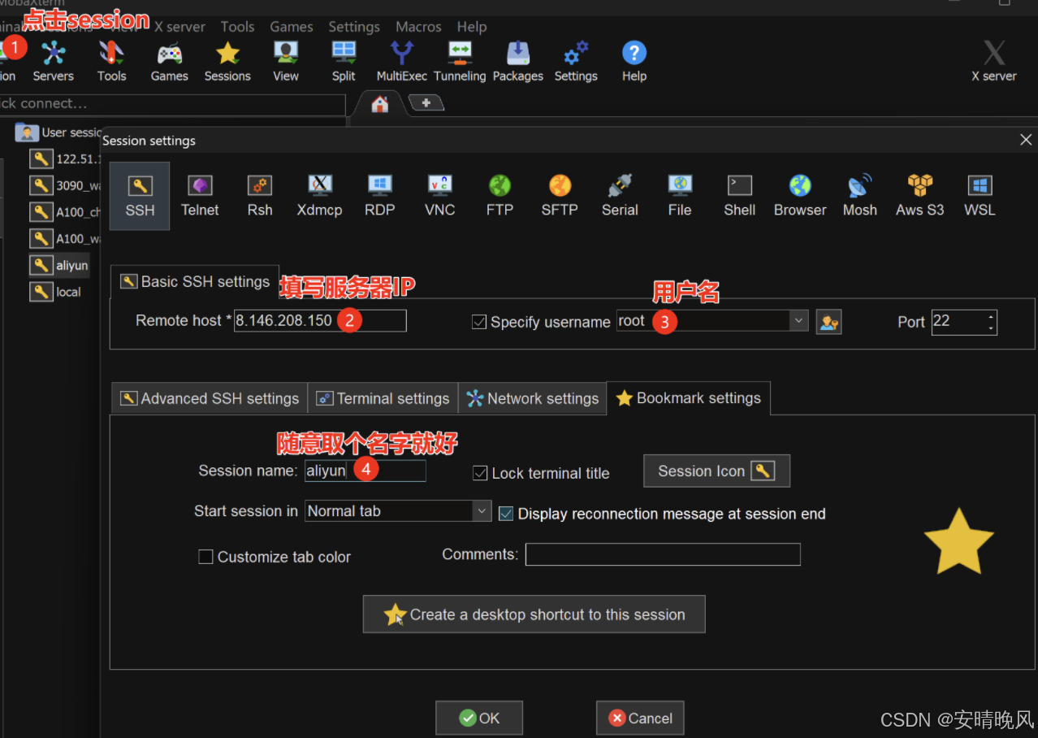Increase the Port number stepper
Viewport: 1038px width, 738px height.
(991, 316)
